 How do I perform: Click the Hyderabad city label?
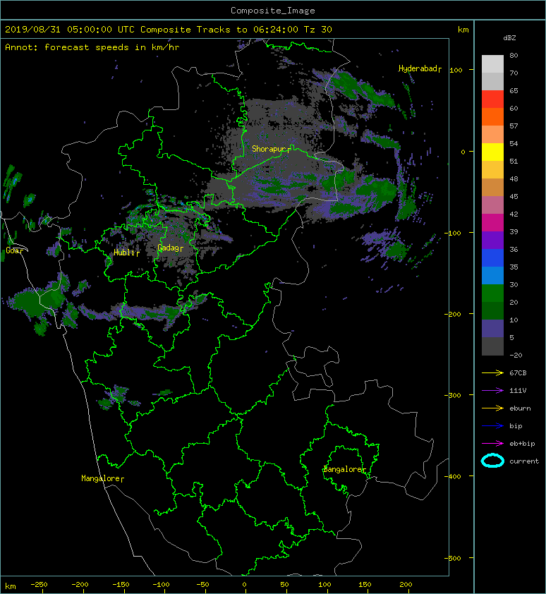click(418, 68)
